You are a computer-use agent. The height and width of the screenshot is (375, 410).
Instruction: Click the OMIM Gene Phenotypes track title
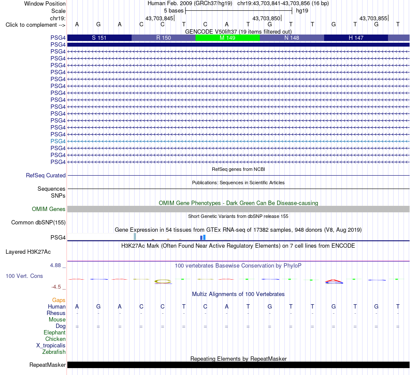239,203
